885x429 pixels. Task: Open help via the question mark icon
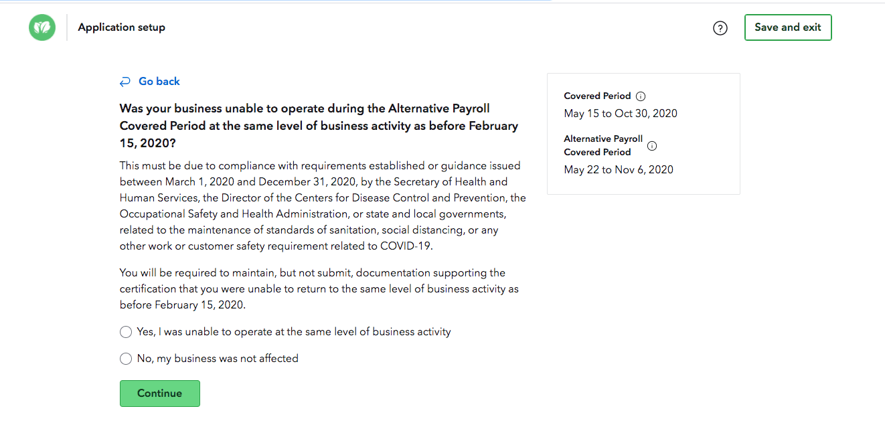tap(720, 28)
